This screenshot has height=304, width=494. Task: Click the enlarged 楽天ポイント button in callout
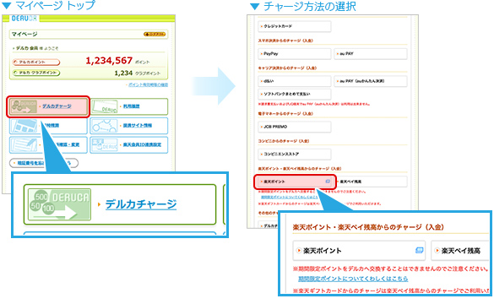[x=359, y=251]
